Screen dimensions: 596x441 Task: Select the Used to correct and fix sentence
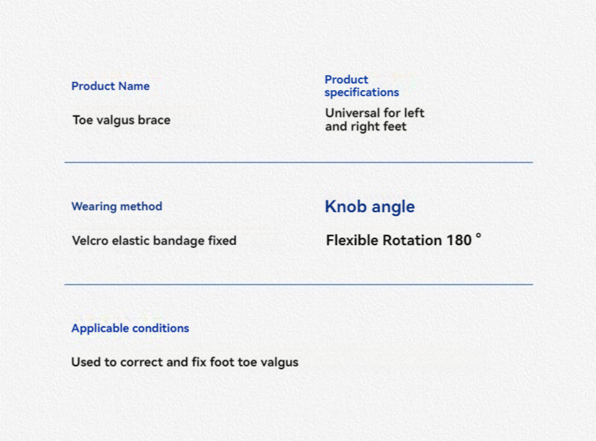pos(185,362)
